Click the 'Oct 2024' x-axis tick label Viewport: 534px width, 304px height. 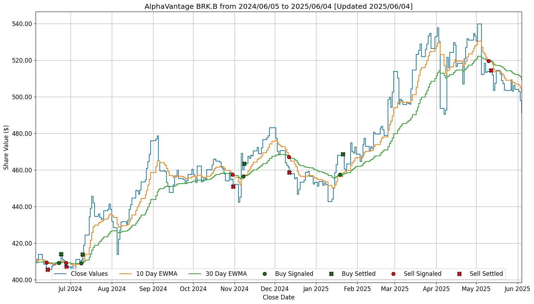(x=193, y=289)
